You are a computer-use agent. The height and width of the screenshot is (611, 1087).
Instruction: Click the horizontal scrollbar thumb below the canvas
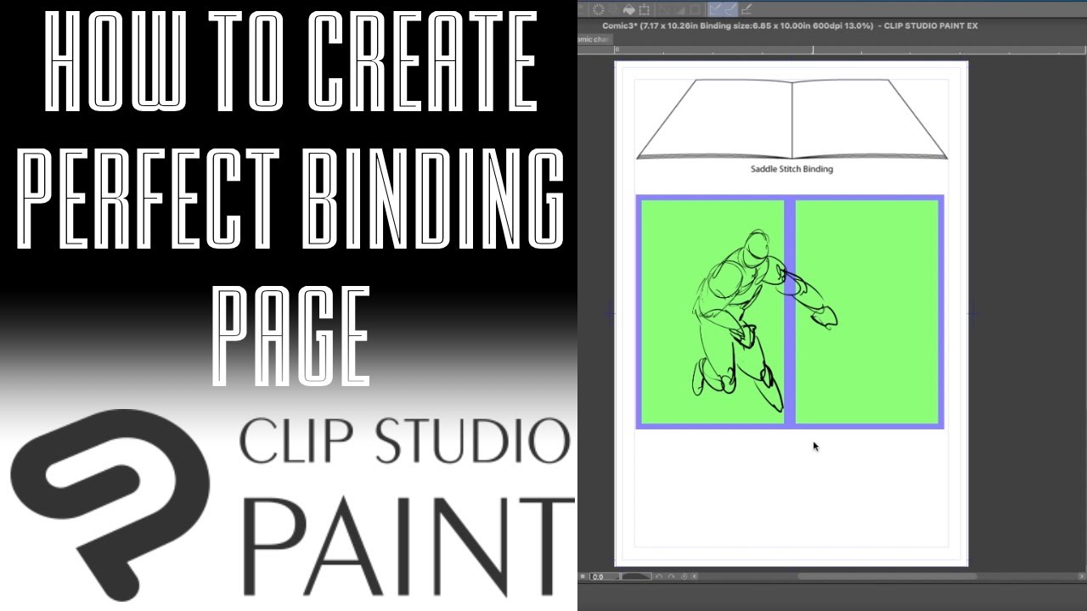tap(887, 576)
